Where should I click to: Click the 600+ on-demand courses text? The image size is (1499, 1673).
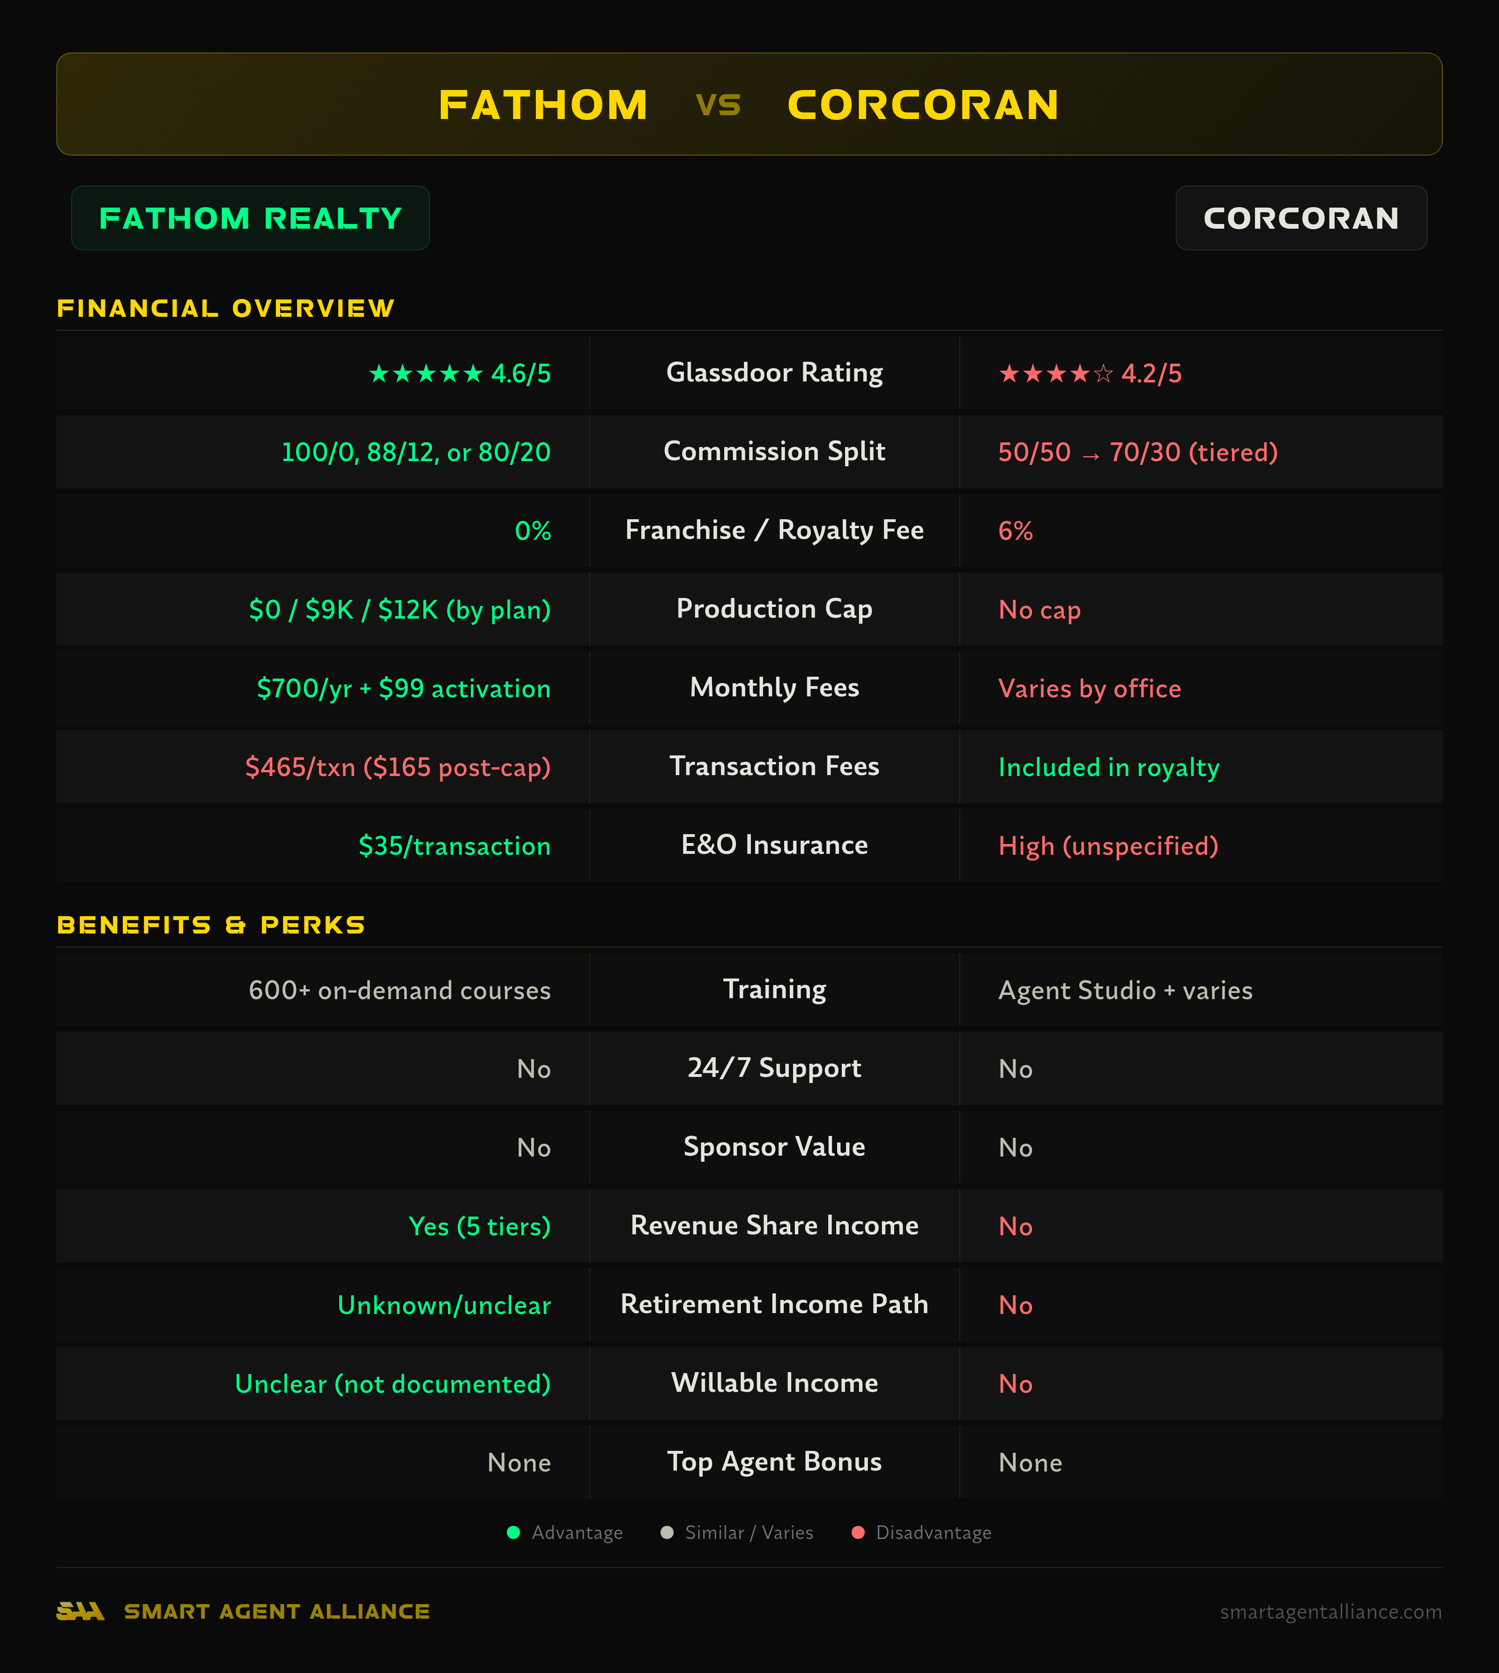click(x=400, y=990)
